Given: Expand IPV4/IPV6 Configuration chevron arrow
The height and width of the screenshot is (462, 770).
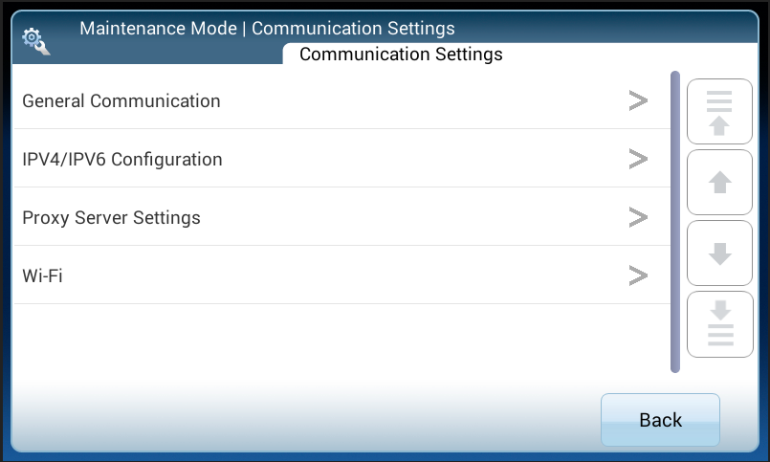Looking at the screenshot, I should (638, 160).
